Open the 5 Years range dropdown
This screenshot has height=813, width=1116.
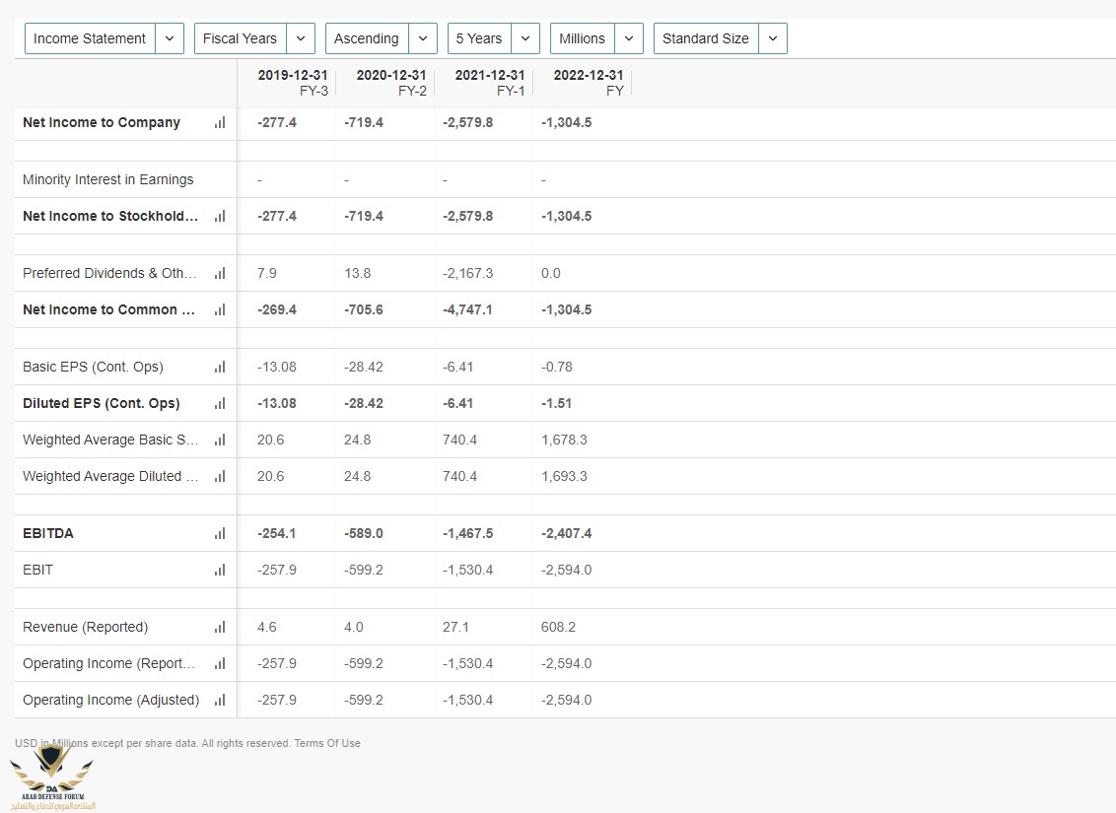click(493, 38)
